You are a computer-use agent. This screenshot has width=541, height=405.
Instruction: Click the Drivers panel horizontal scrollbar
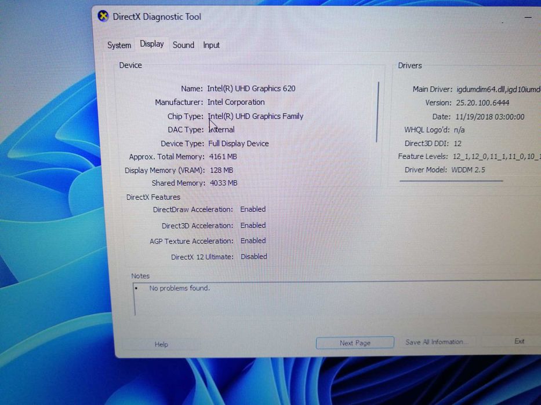451,181
